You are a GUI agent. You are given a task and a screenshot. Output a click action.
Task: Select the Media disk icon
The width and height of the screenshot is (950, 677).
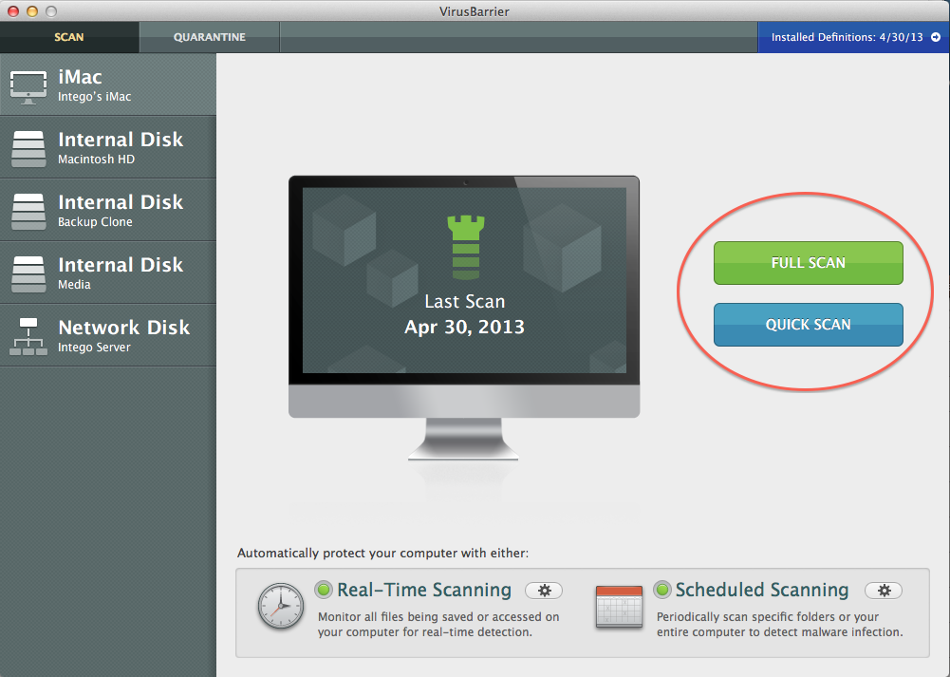pyautogui.click(x=28, y=274)
